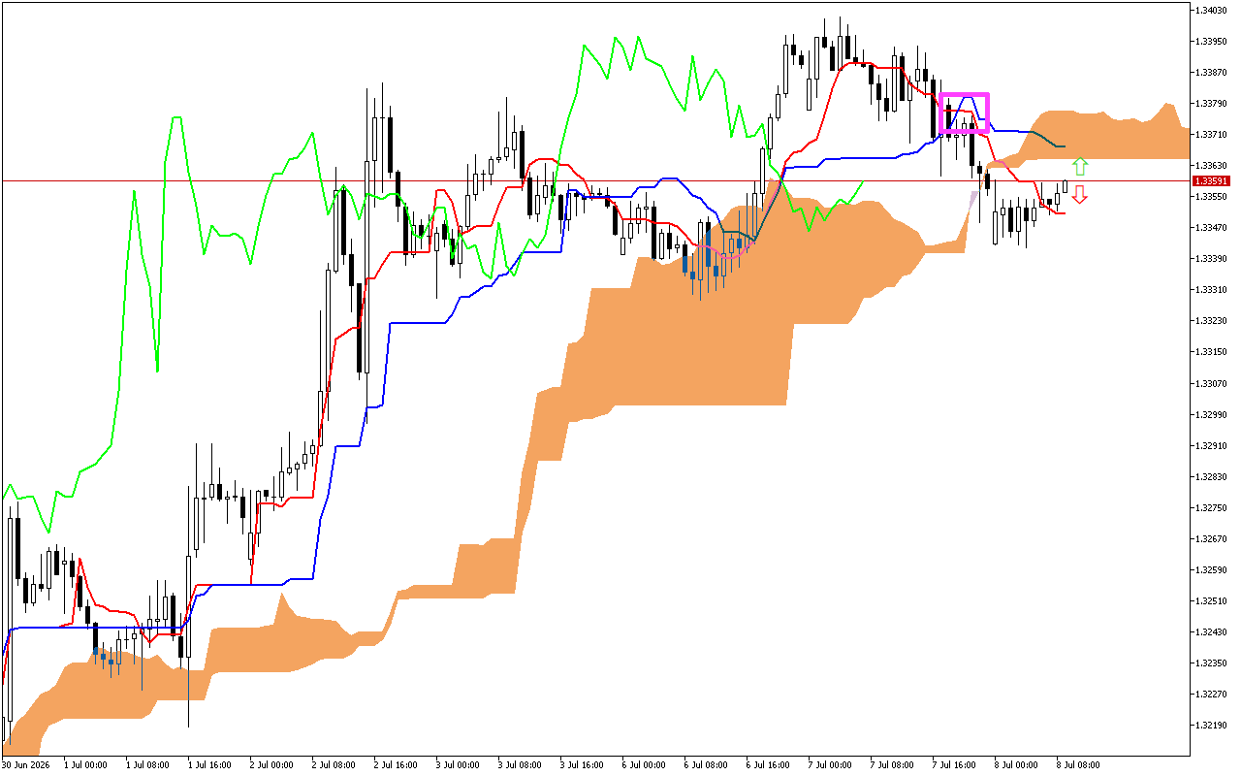Click the 7 Jul 00:00 time label
Image resolution: width=1241 pixels, height=776 pixels.
[x=829, y=764]
